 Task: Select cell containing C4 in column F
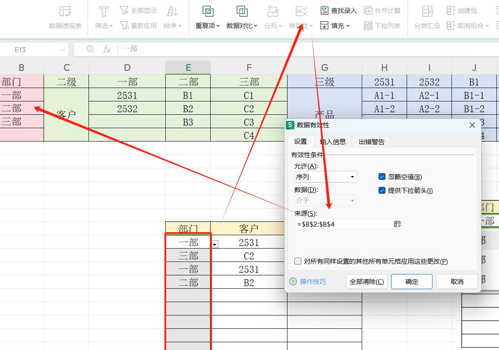249,135
